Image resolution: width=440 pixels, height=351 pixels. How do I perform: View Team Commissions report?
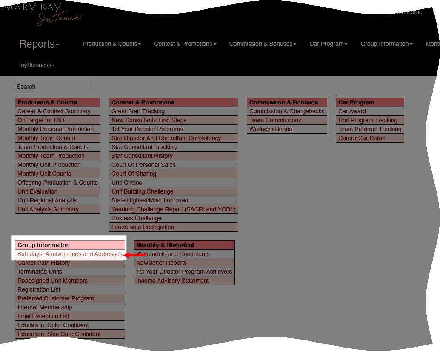tap(287, 121)
